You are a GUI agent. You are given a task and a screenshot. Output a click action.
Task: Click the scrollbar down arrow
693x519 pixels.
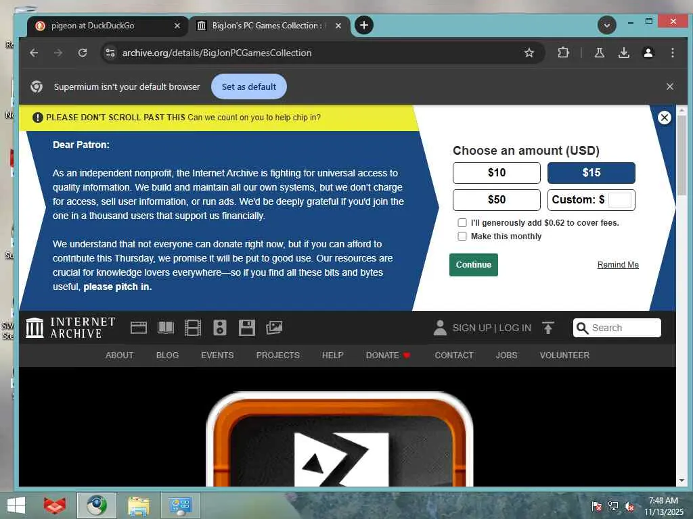tap(681, 480)
